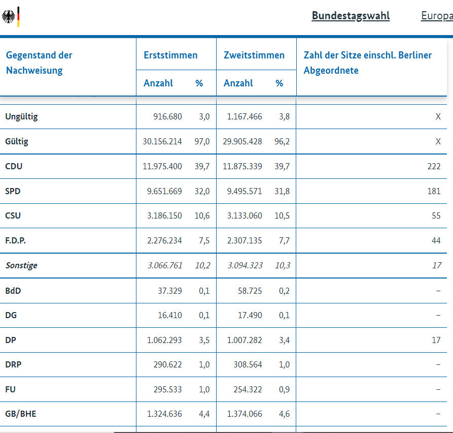Screen dimensions: 453x433
Task: Click SPD Zweitstimmen count 9.495.571
Action: coord(245,191)
